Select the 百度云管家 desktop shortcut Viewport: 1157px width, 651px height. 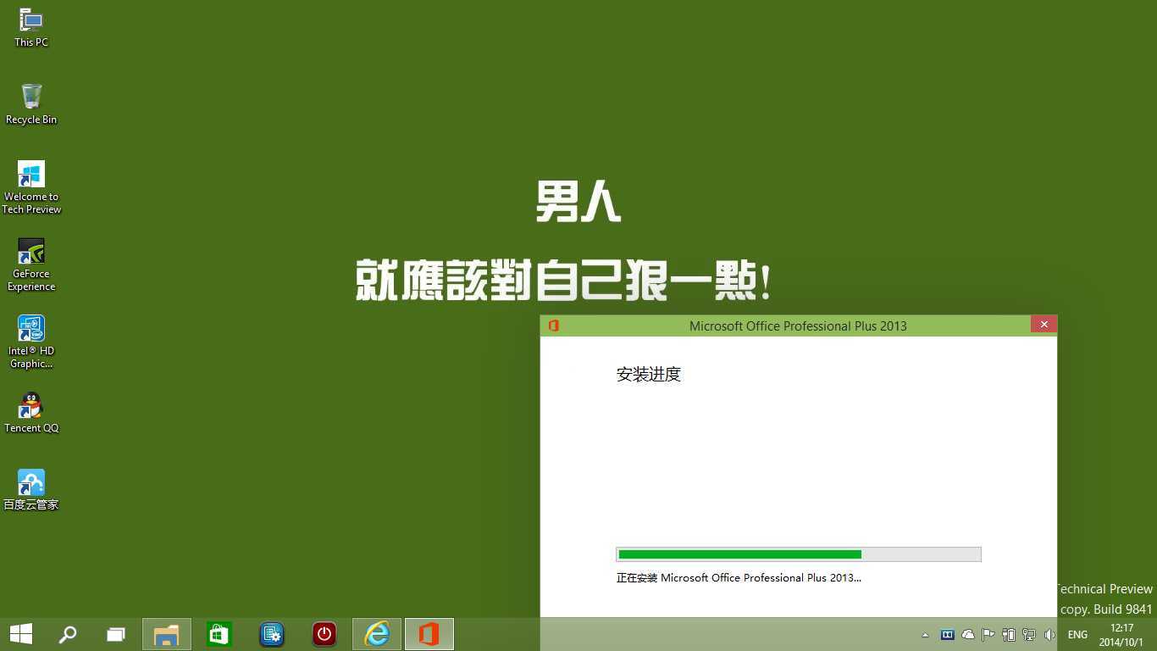pos(31,490)
